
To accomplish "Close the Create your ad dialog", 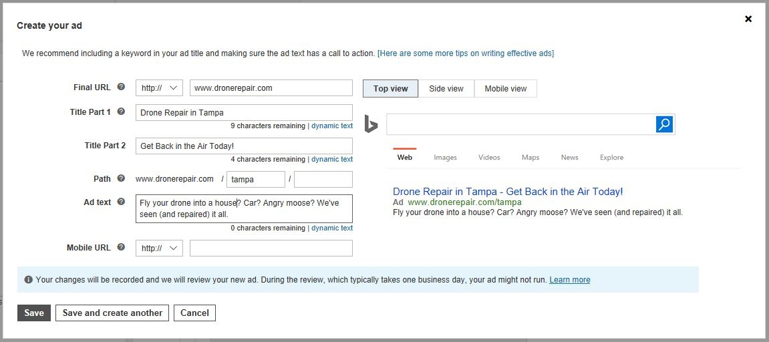I will click(x=748, y=19).
